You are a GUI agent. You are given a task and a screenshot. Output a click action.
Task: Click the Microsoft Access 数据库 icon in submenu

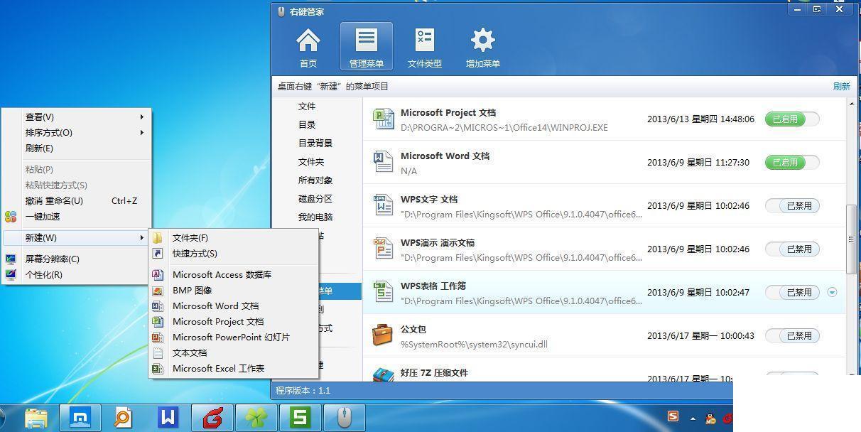coord(158,275)
